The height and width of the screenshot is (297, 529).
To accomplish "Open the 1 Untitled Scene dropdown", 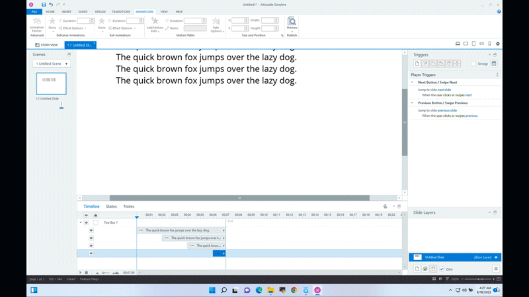I will 51,63.
